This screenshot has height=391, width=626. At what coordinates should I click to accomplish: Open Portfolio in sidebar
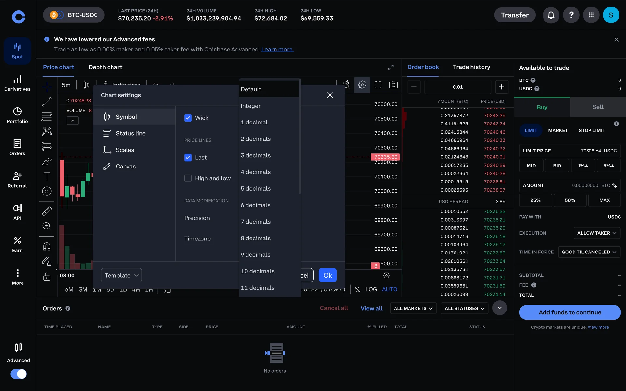coord(17,115)
